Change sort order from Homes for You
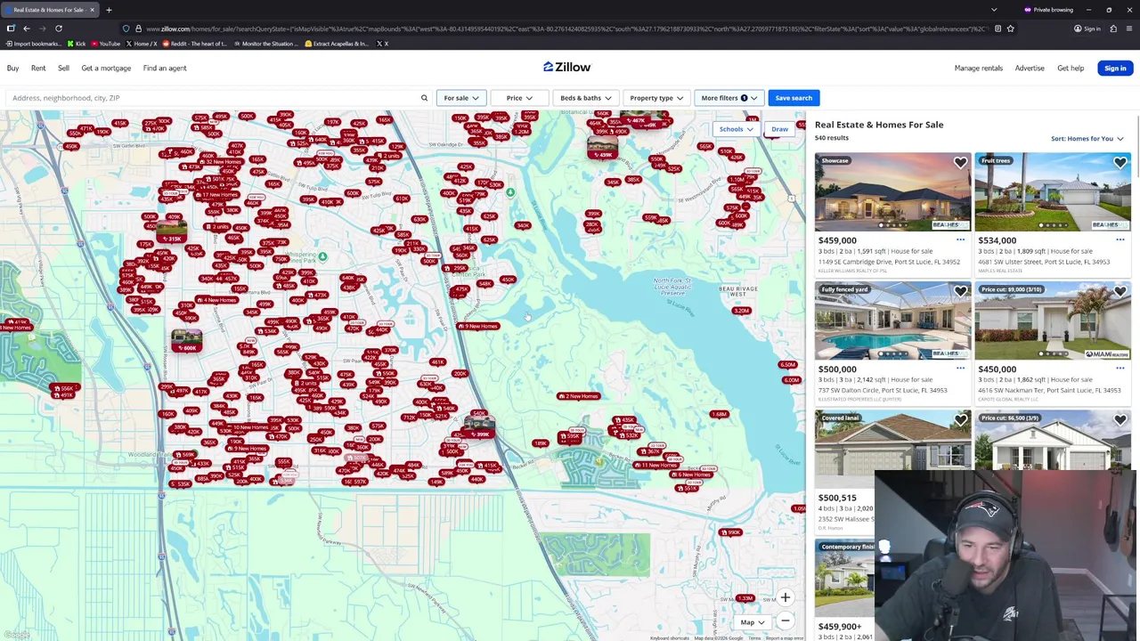Screen dimensions: 1140x641 point(1087,139)
